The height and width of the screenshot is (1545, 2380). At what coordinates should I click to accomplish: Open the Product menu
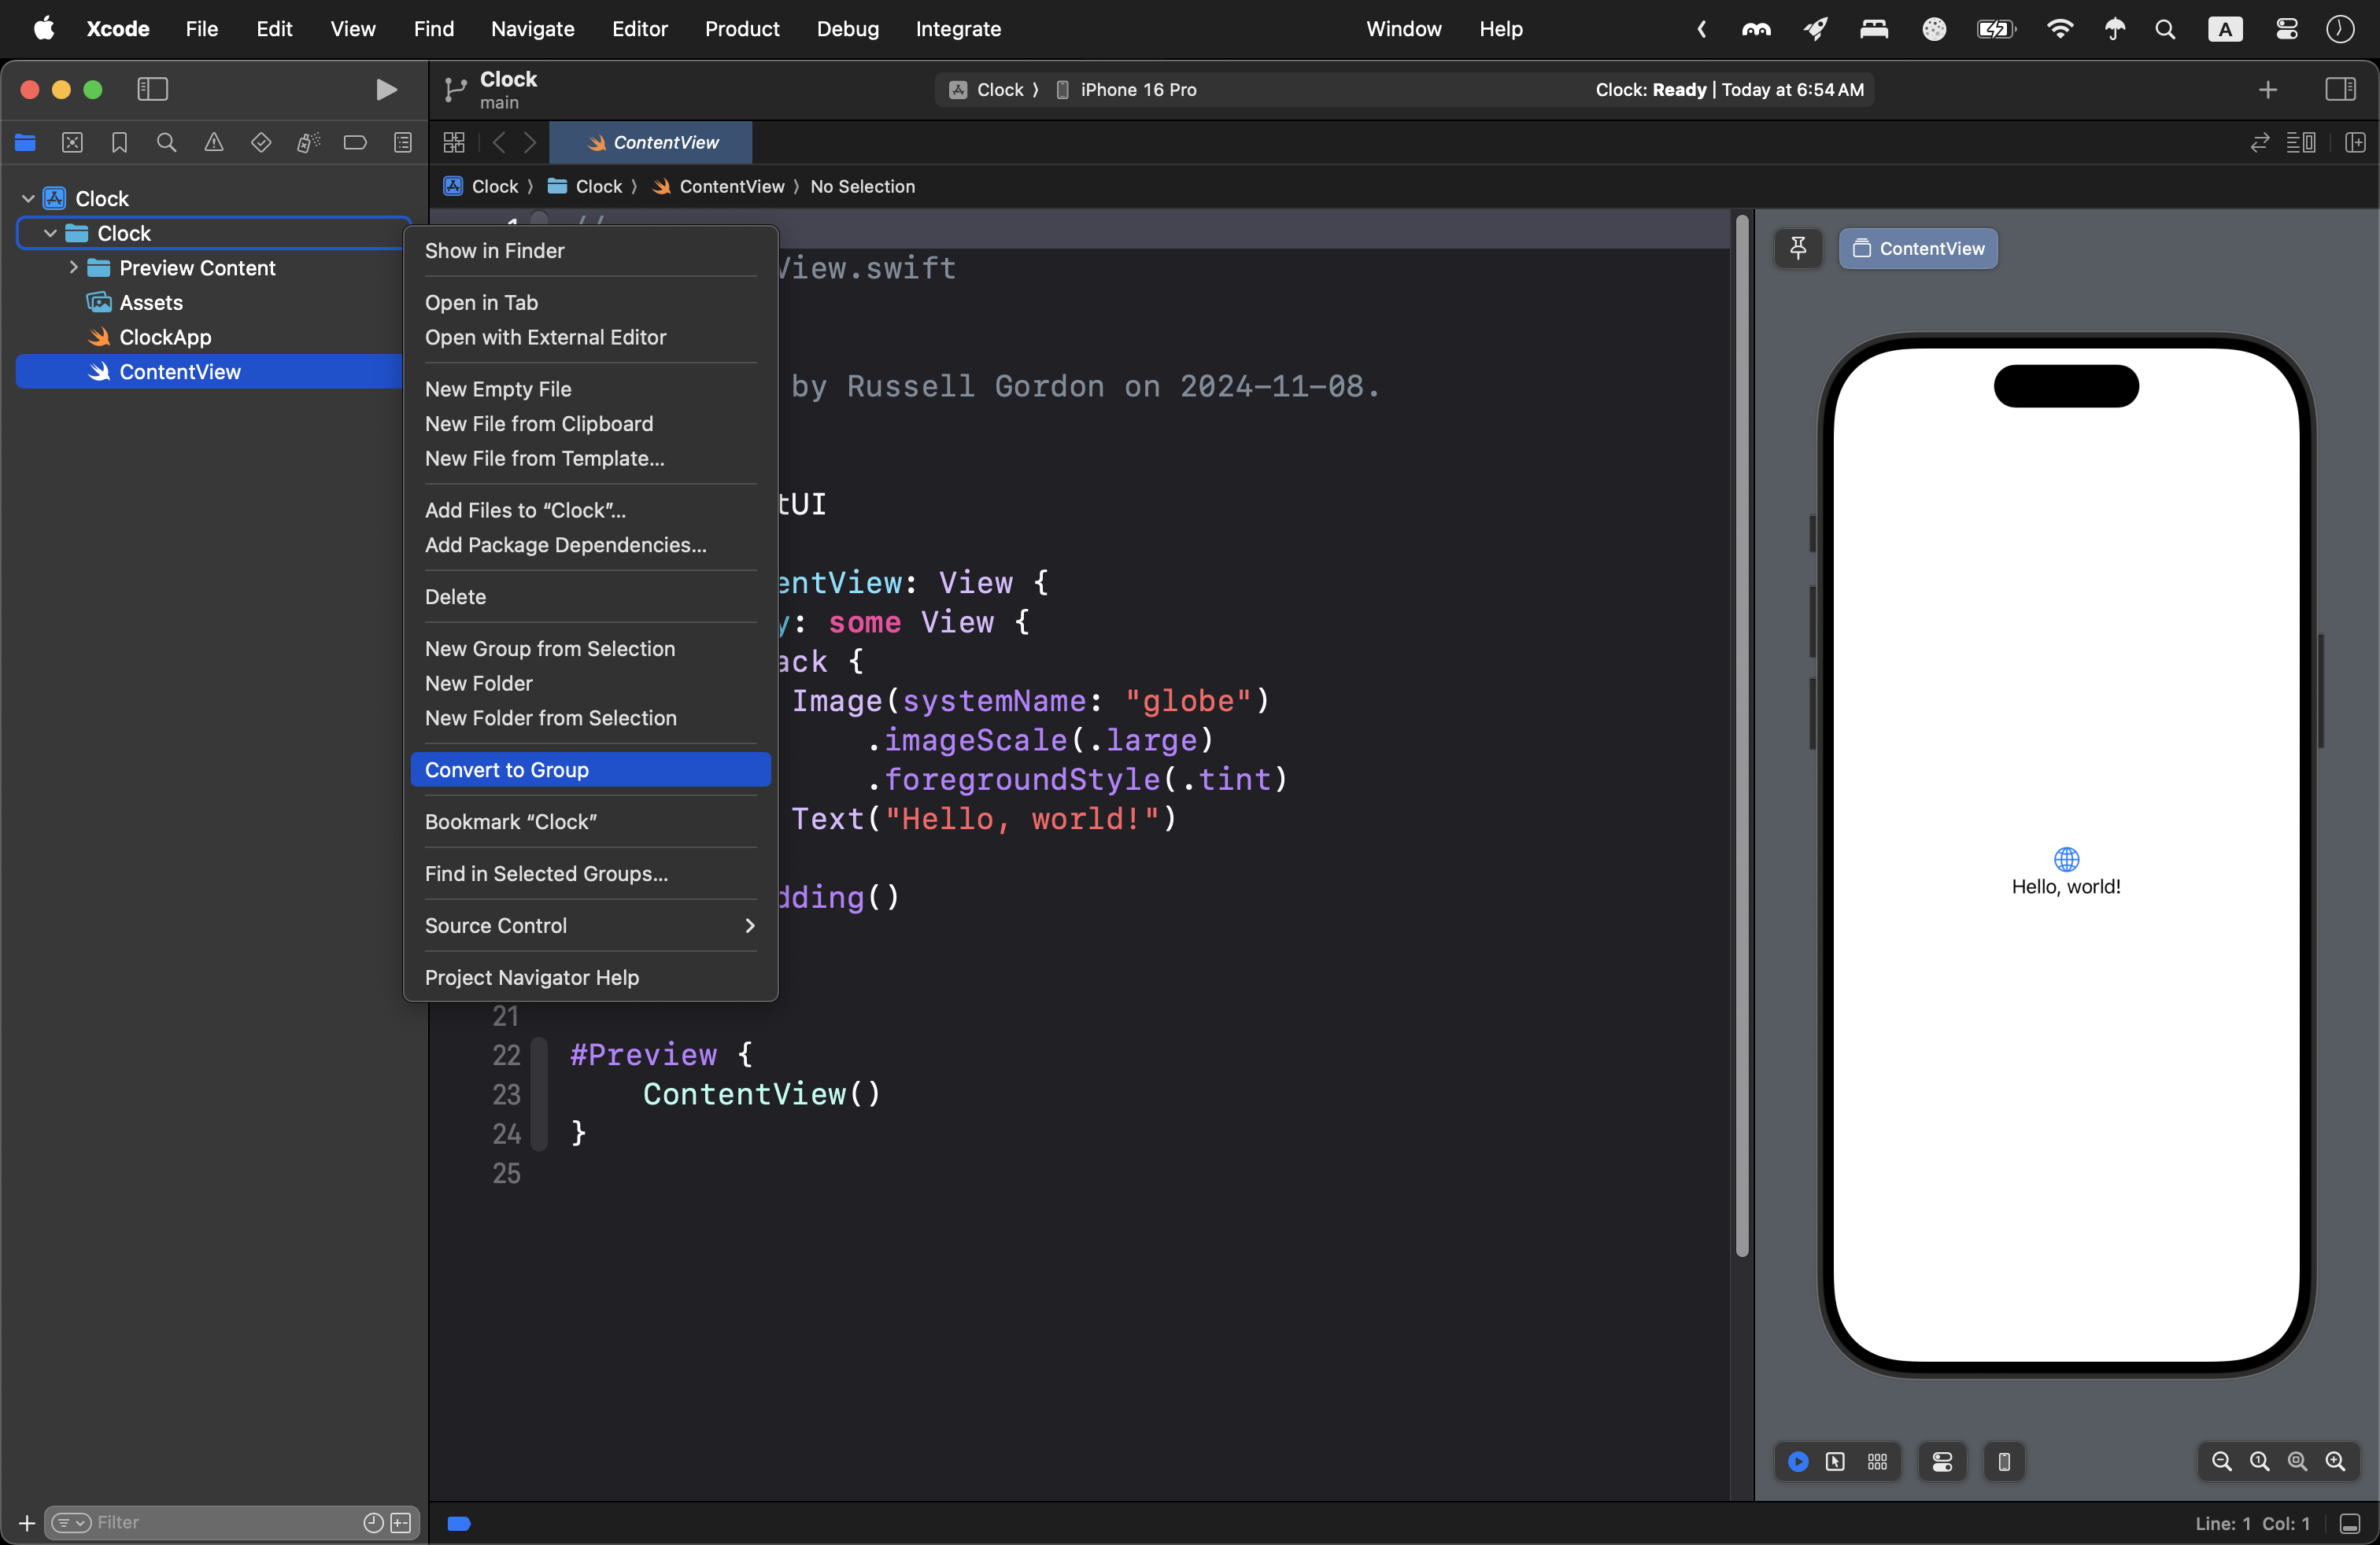(741, 29)
